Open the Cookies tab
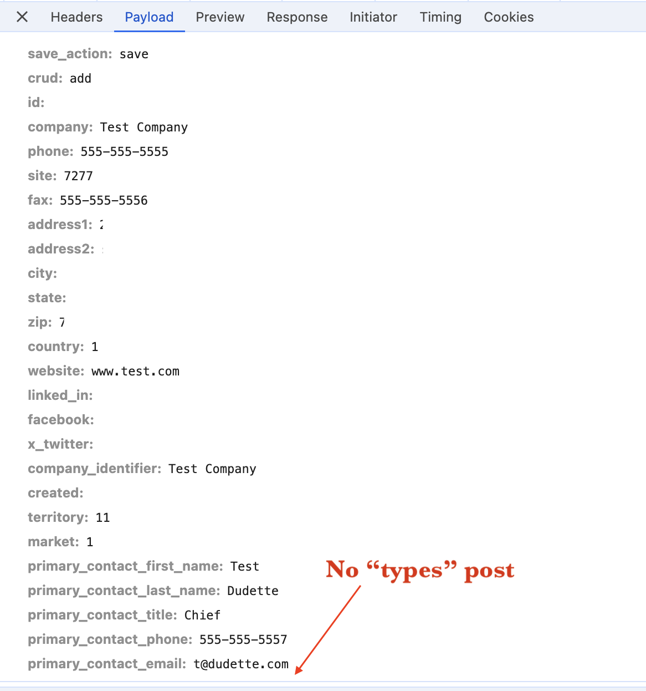 pyautogui.click(x=509, y=17)
